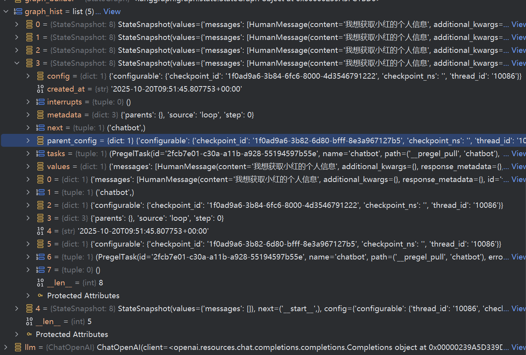The height and width of the screenshot is (355, 526).
Task: Click the list icon beside graph_hist
Action: (x=18, y=11)
